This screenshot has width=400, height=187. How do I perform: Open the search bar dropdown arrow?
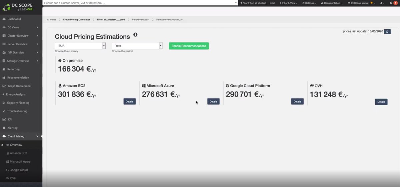coord(236,3)
